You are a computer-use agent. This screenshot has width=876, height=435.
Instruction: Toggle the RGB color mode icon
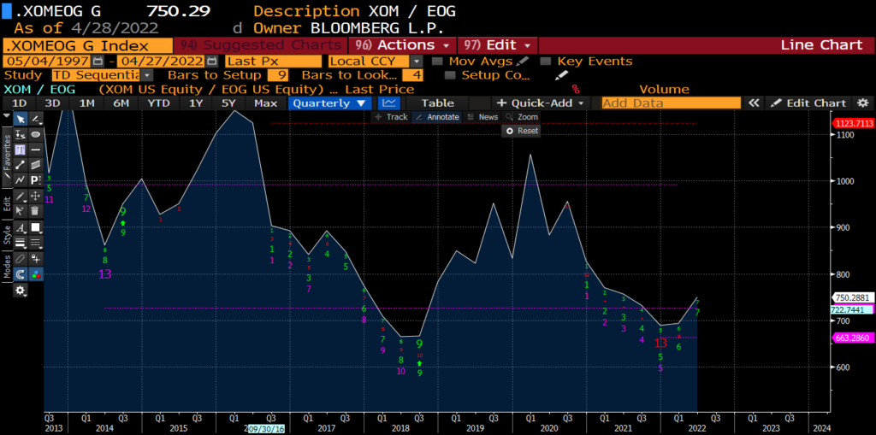coord(36,274)
